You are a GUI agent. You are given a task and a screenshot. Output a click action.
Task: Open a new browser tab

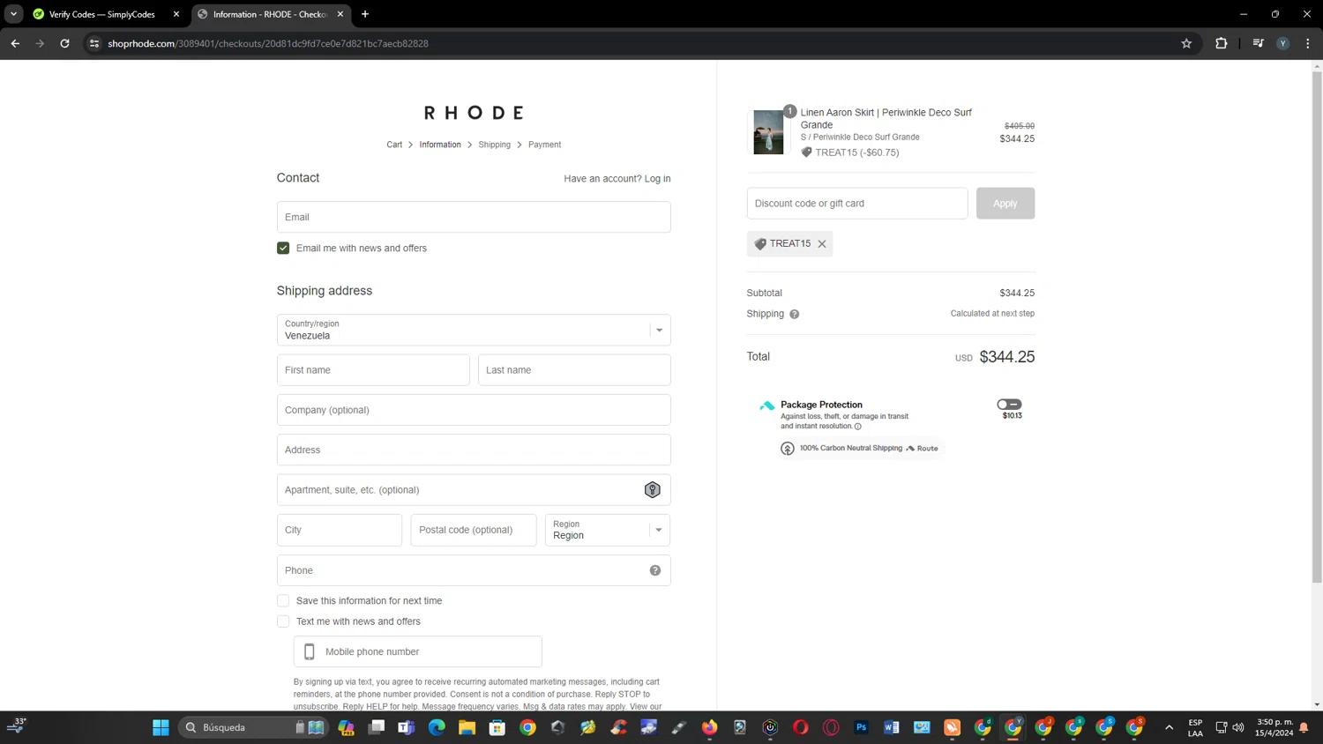coord(365,14)
